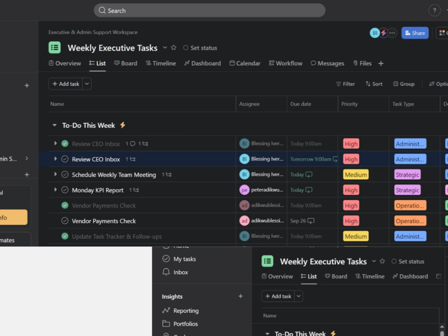Screen dimensions: 448x336
Task: Open the project title dropdown chevron
Action: [165, 47]
